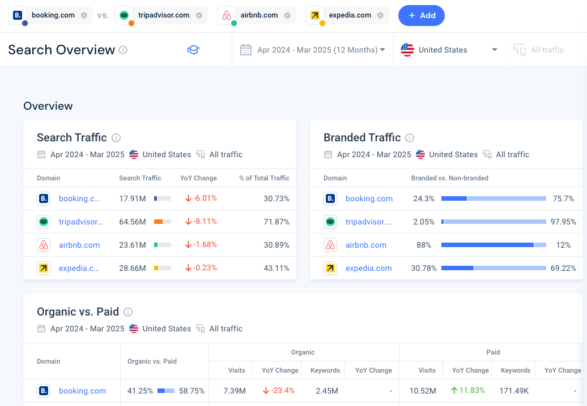Viewport: 587px width, 406px height.
Task: Click expedia favicon in Branded Traffic row
Action: pyautogui.click(x=330, y=268)
